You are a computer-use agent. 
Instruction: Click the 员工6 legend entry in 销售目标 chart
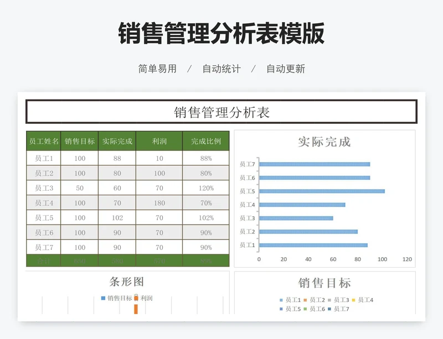click(315, 309)
